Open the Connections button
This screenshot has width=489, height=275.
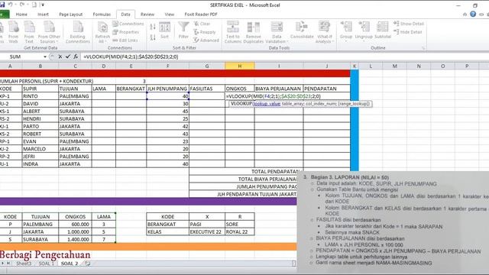pos(128,24)
